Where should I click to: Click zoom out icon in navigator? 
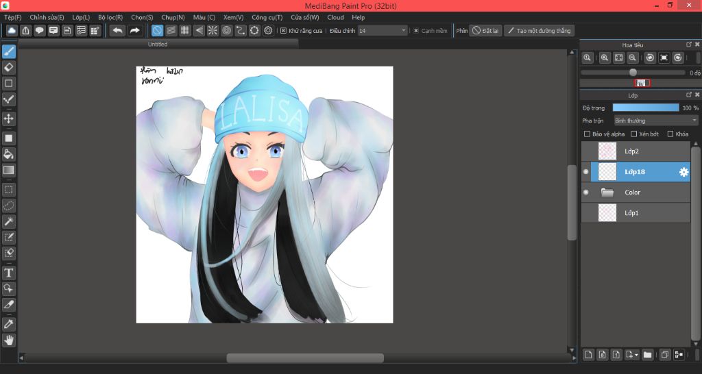point(633,58)
